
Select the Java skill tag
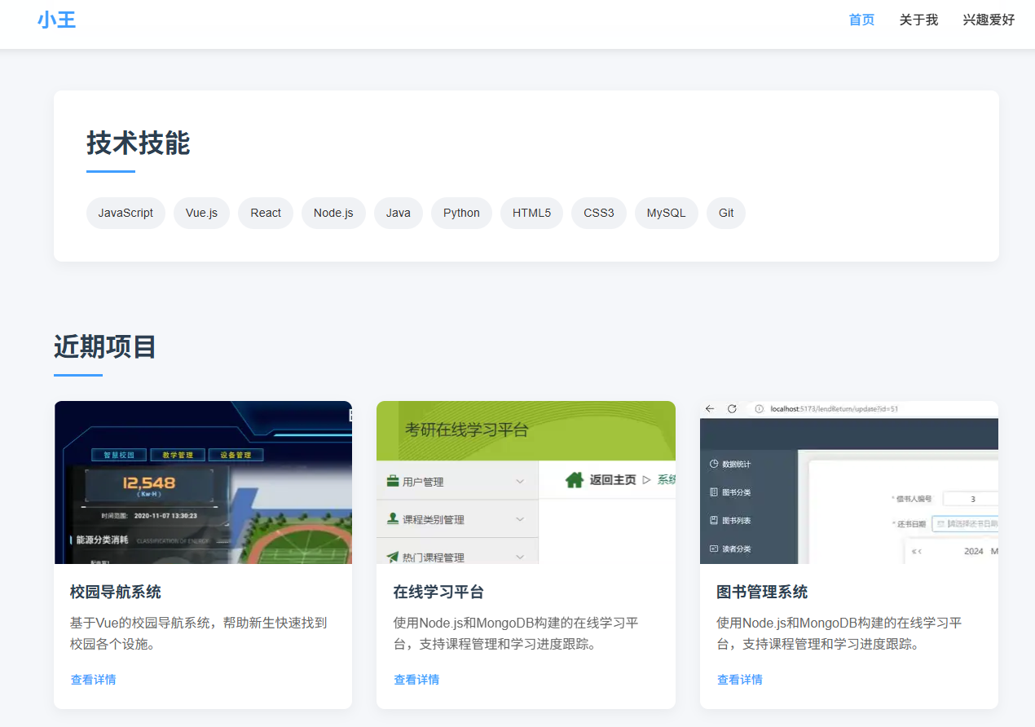(399, 213)
